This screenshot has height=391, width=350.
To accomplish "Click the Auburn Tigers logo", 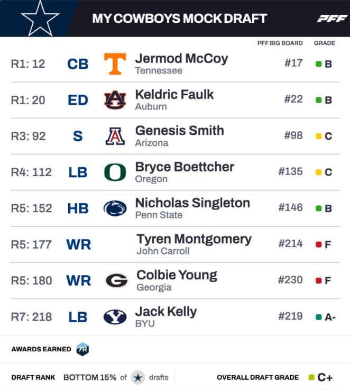I will 115,100.
